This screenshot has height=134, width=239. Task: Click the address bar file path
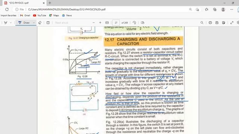pyautogui.click(x=67, y=9)
